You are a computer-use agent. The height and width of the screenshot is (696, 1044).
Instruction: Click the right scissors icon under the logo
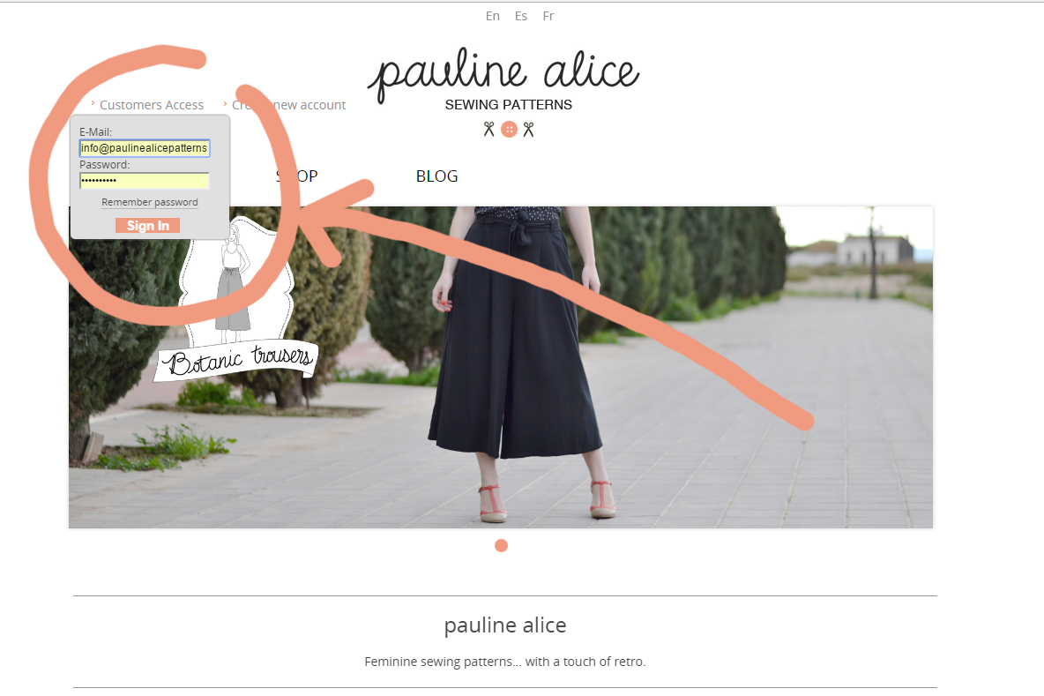[528, 129]
